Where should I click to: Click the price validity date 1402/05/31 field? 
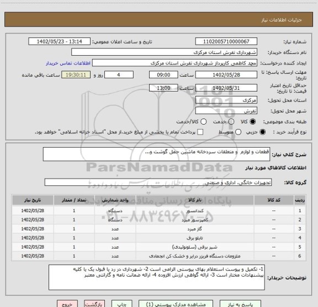click(226, 88)
